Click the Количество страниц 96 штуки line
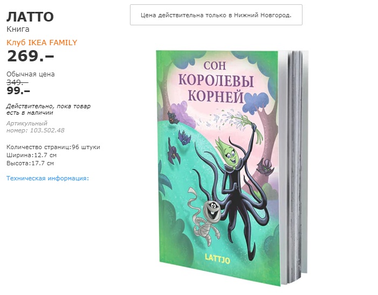Image resolution: width=378 pixels, height=295 pixels. pyautogui.click(x=53, y=147)
